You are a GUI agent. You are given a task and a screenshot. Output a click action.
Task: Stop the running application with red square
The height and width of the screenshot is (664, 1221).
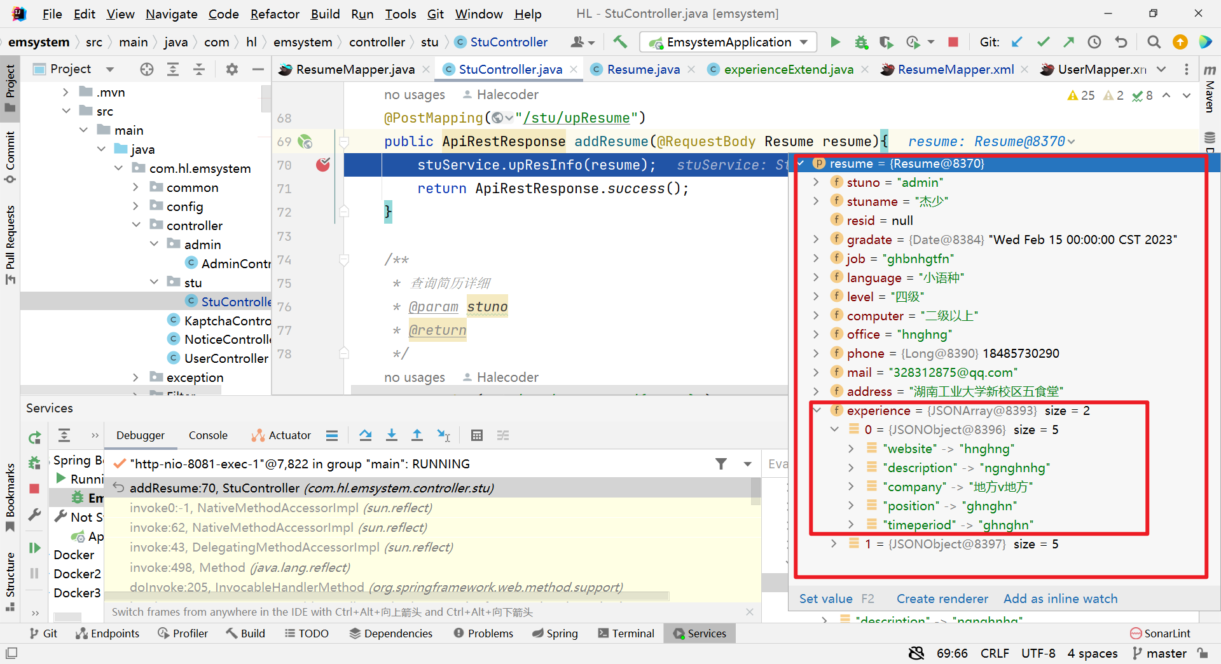click(953, 42)
